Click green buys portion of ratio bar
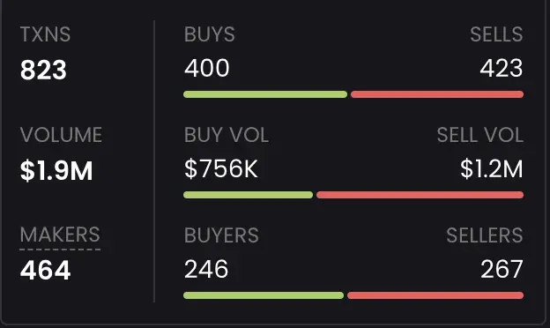Viewport: 550px width, 328px height. 265,94
